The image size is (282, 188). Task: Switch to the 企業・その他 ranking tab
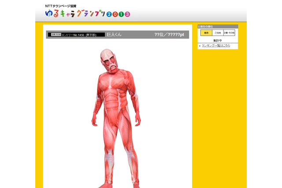229,33
